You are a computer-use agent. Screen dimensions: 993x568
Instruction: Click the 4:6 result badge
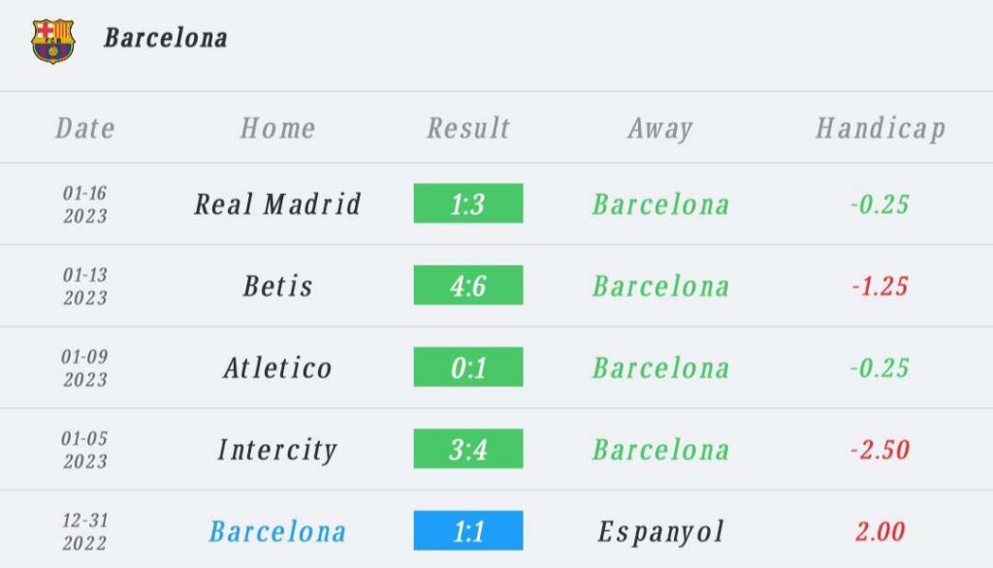point(468,286)
